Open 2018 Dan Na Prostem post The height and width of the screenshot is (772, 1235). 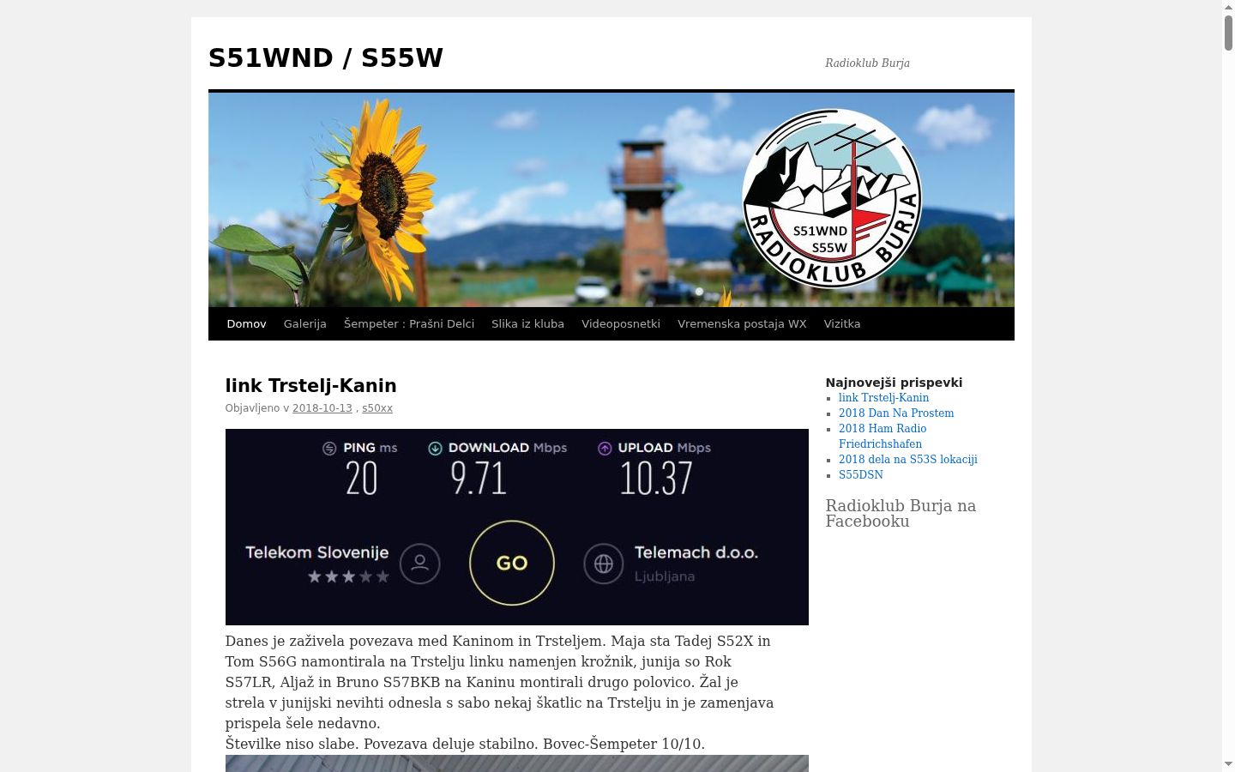coord(896,413)
